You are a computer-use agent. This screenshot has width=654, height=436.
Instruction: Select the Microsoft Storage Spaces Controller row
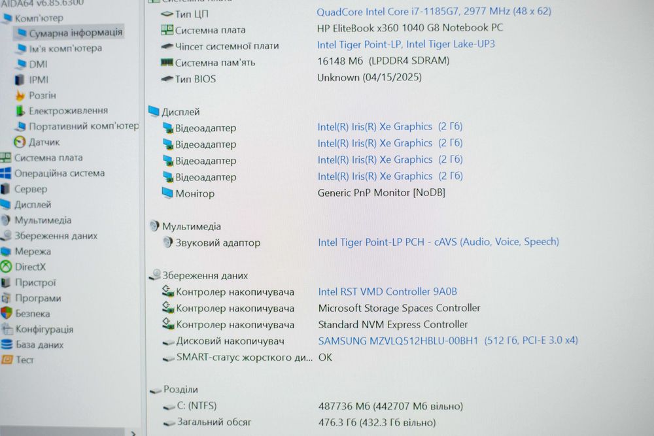(321, 308)
